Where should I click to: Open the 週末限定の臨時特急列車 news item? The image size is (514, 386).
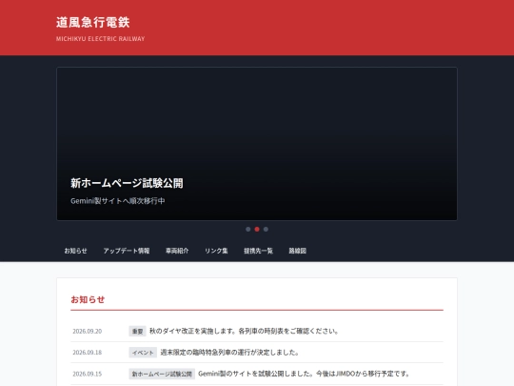229,353
